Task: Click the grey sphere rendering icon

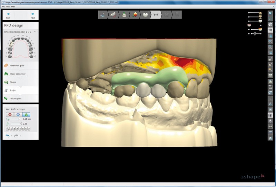Action: point(270,24)
